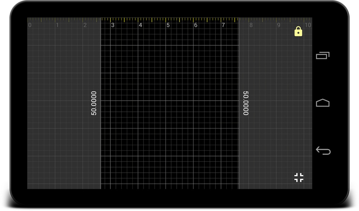Tap the Android back arrow
359x211 pixels.
pyautogui.click(x=323, y=151)
